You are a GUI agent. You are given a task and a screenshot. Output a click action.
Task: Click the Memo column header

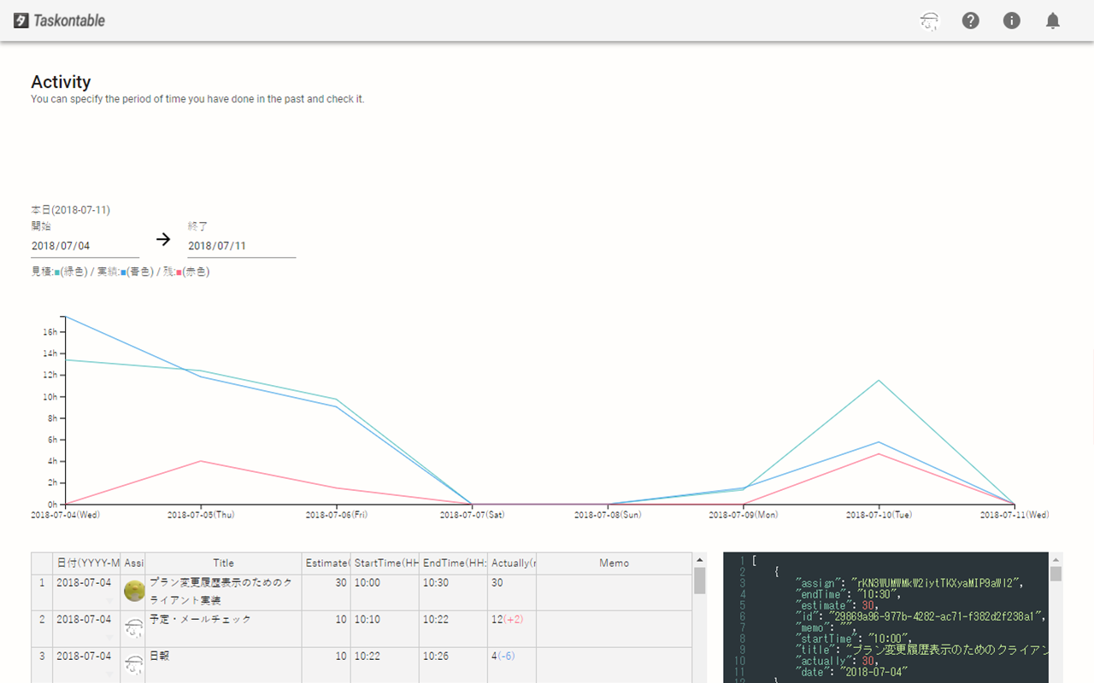(615, 563)
